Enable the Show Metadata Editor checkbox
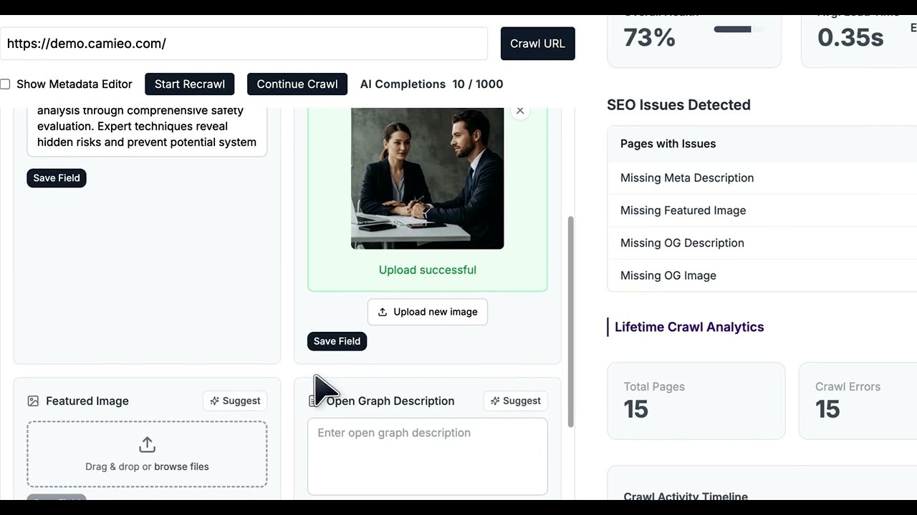Screen dimensions: 917x515 pyautogui.click(x=5, y=84)
